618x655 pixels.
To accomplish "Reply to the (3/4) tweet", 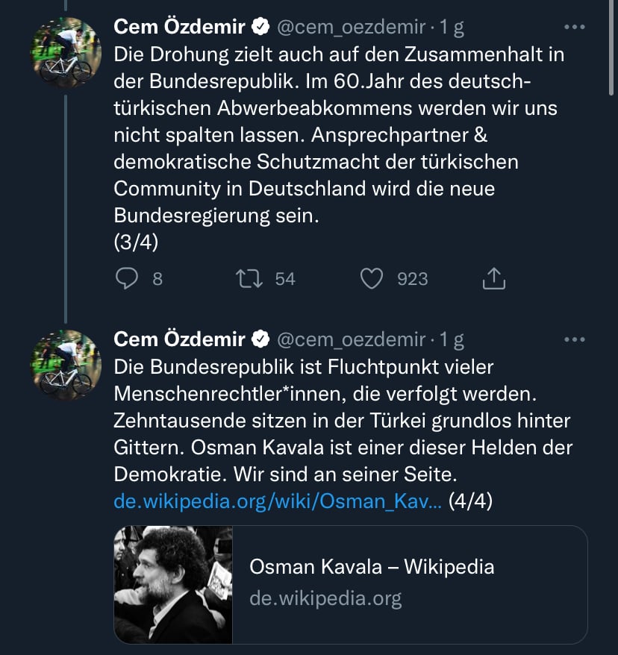I will tap(127, 278).
